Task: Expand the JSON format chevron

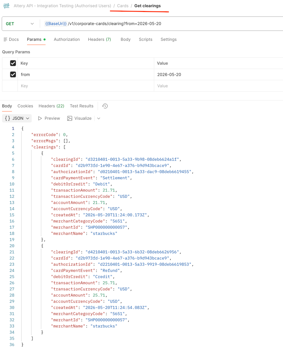Action: point(28,118)
